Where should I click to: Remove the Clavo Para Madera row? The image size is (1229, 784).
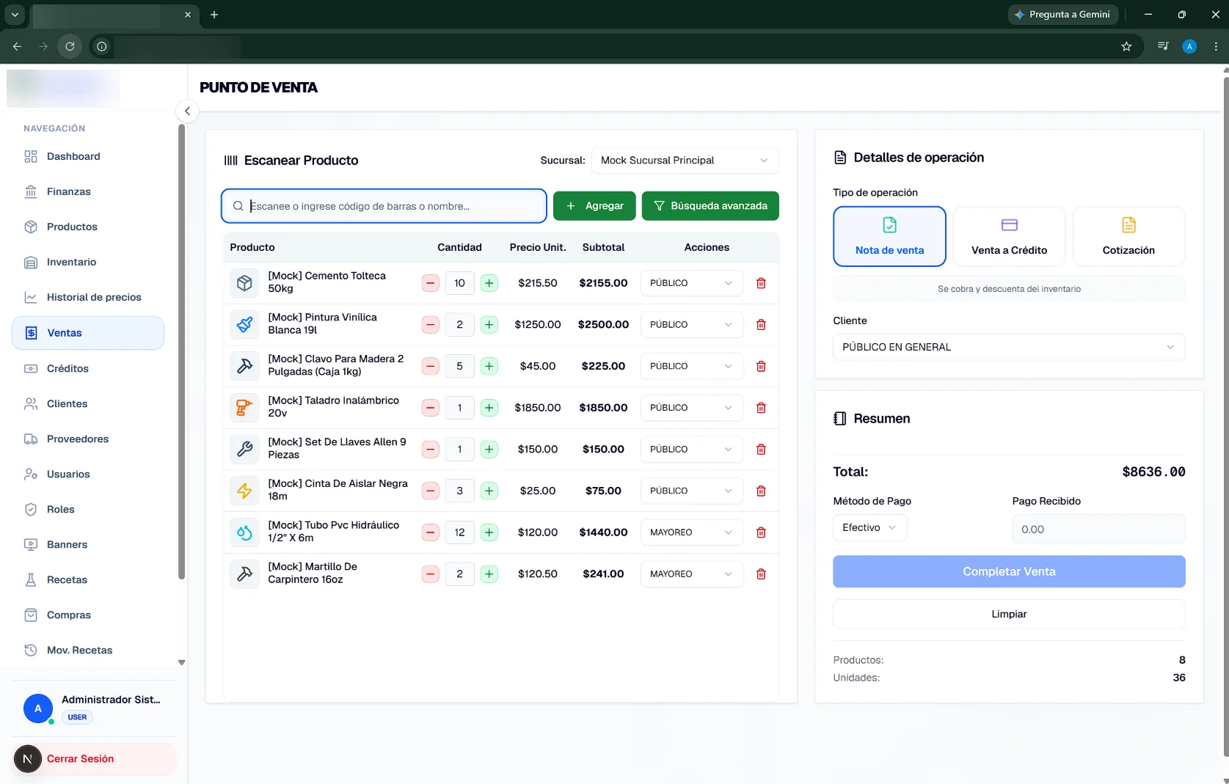(761, 366)
